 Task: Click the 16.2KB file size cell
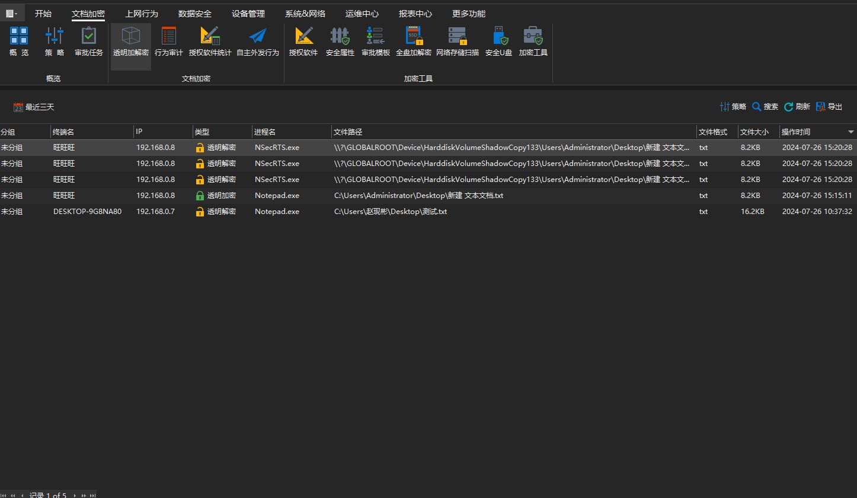(752, 212)
